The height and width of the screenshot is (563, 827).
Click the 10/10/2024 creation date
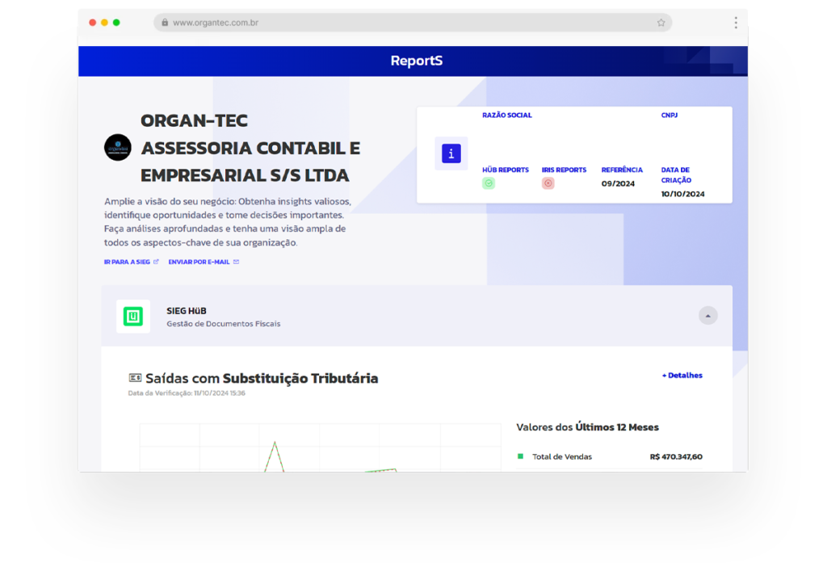682,194
